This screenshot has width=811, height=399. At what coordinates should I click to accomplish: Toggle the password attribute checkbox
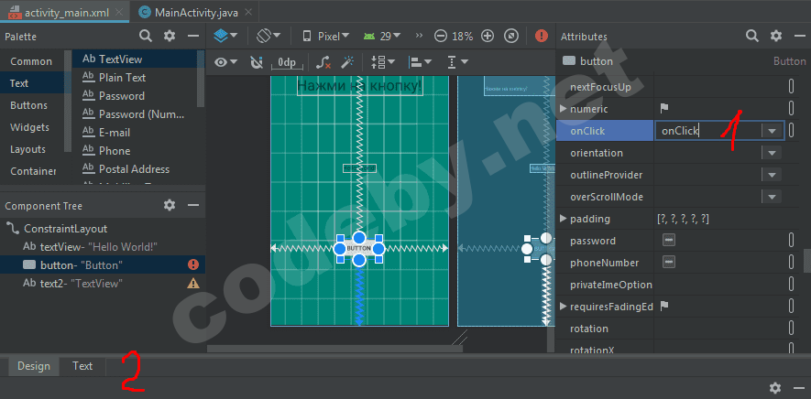(x=669, y=241)
